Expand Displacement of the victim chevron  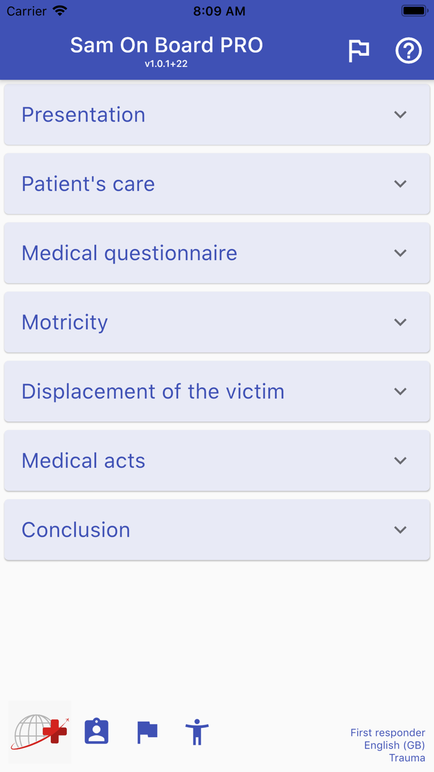pyautogui.click(x=401, y=392)
